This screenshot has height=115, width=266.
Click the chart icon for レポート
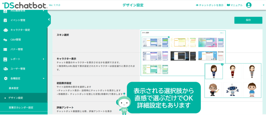coord(6,59)
